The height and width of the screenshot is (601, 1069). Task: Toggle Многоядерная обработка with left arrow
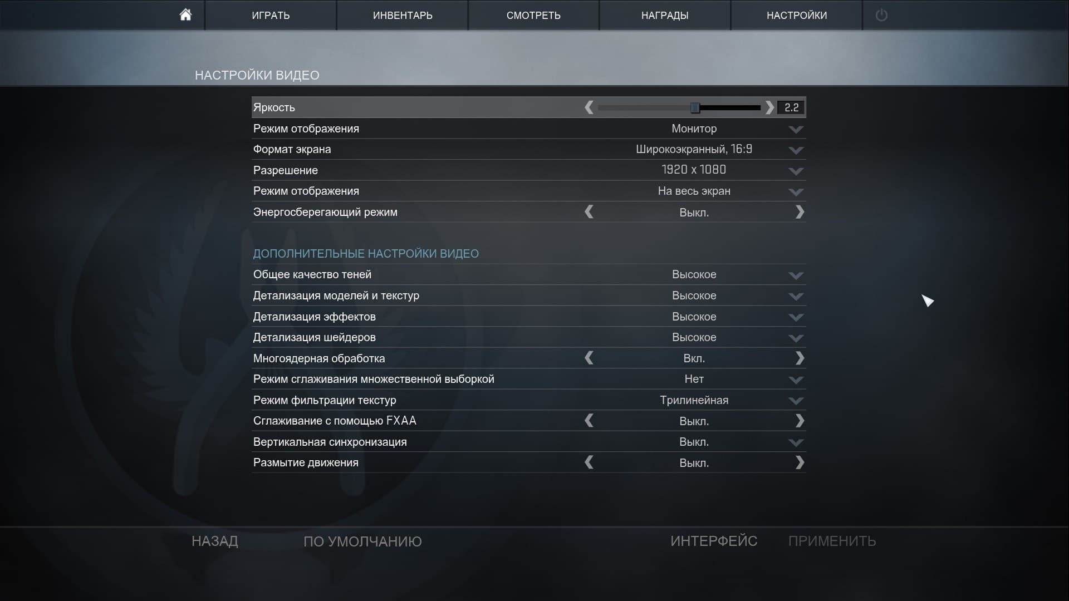[589, 358]
